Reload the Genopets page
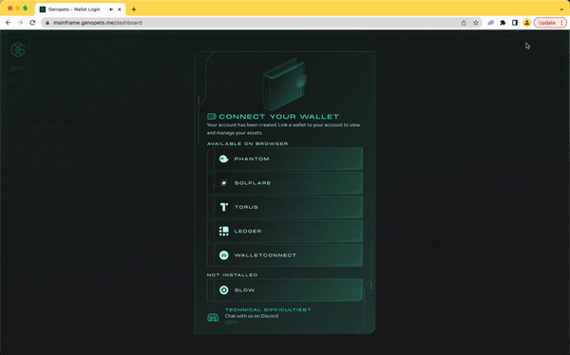The width and height of the screenshot is (570, 355). pos(32,23)
